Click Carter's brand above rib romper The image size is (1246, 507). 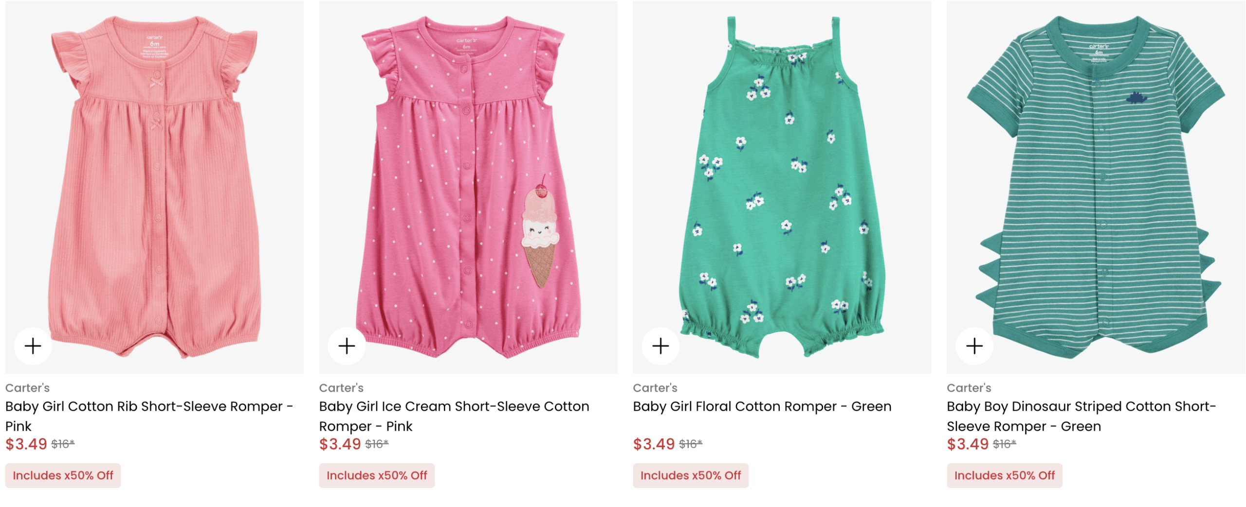pos(27,388)
